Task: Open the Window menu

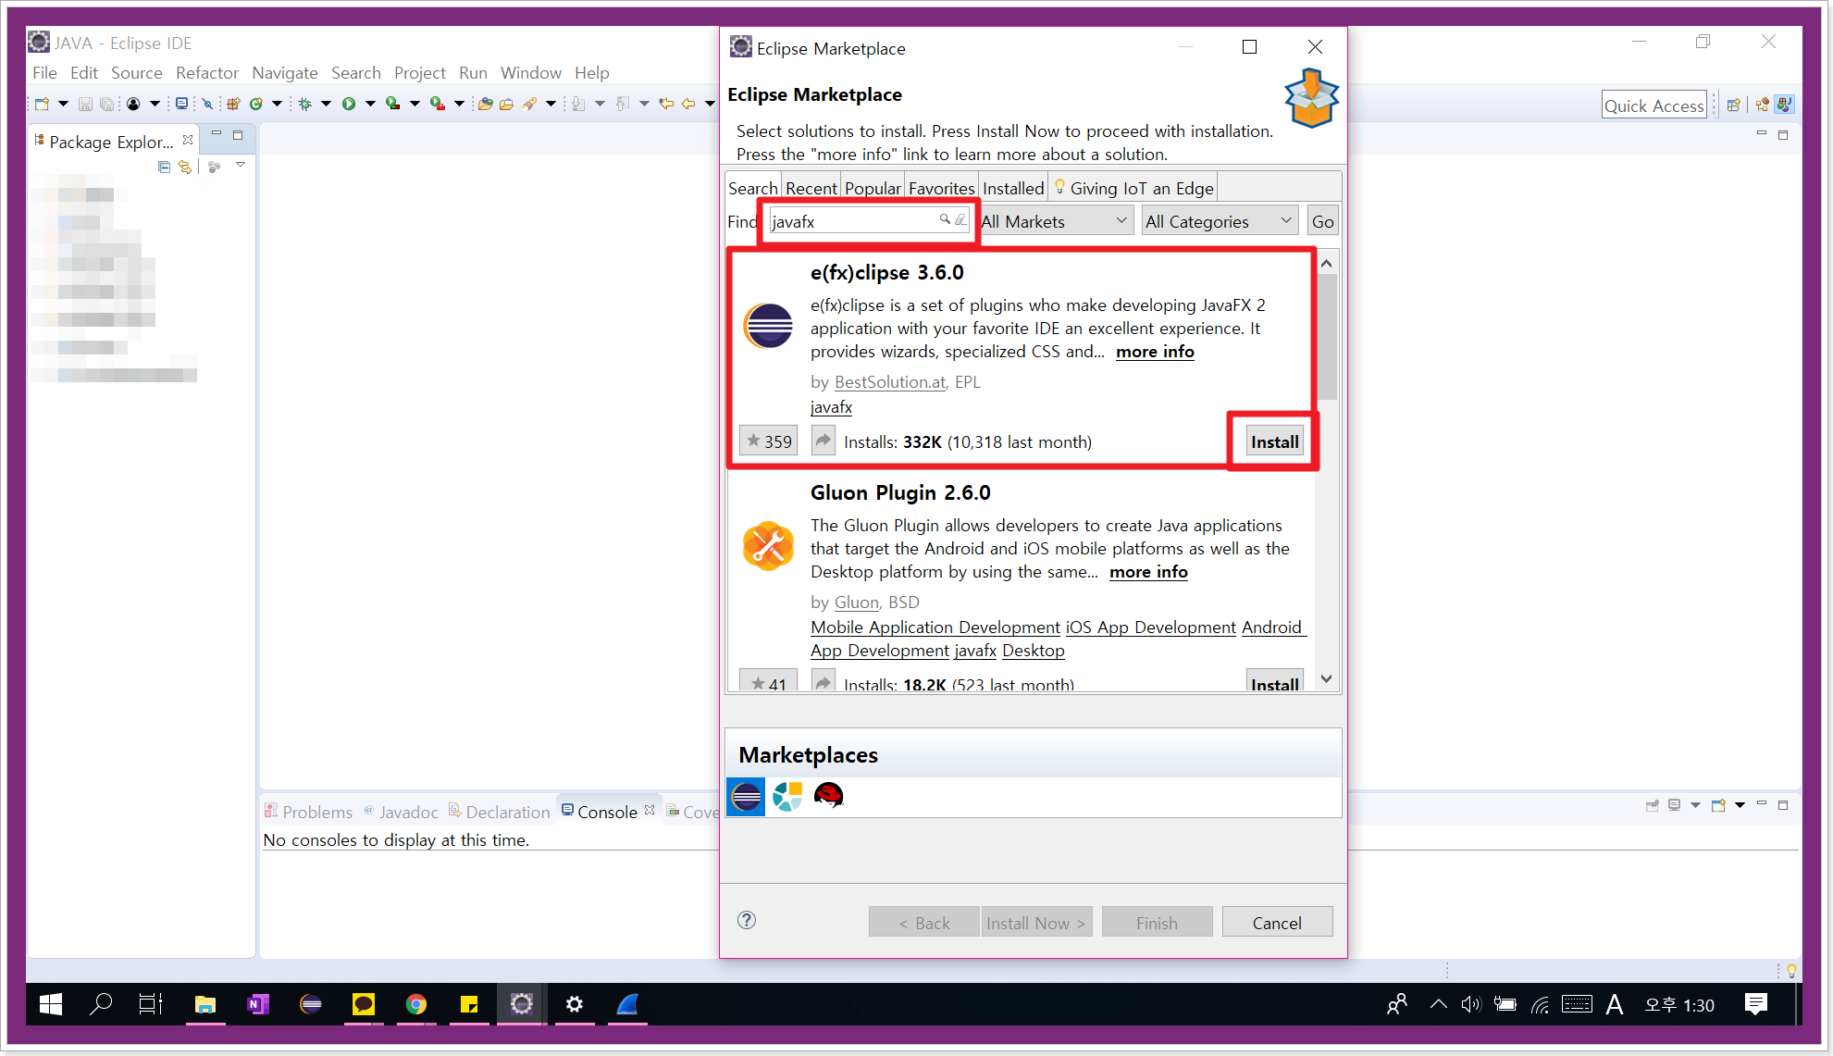Action: click(x=531, y=72)
